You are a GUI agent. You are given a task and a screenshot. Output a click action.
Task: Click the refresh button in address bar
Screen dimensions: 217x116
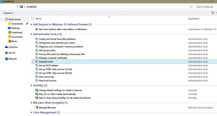pyautogui.click(x=191, y=7)
